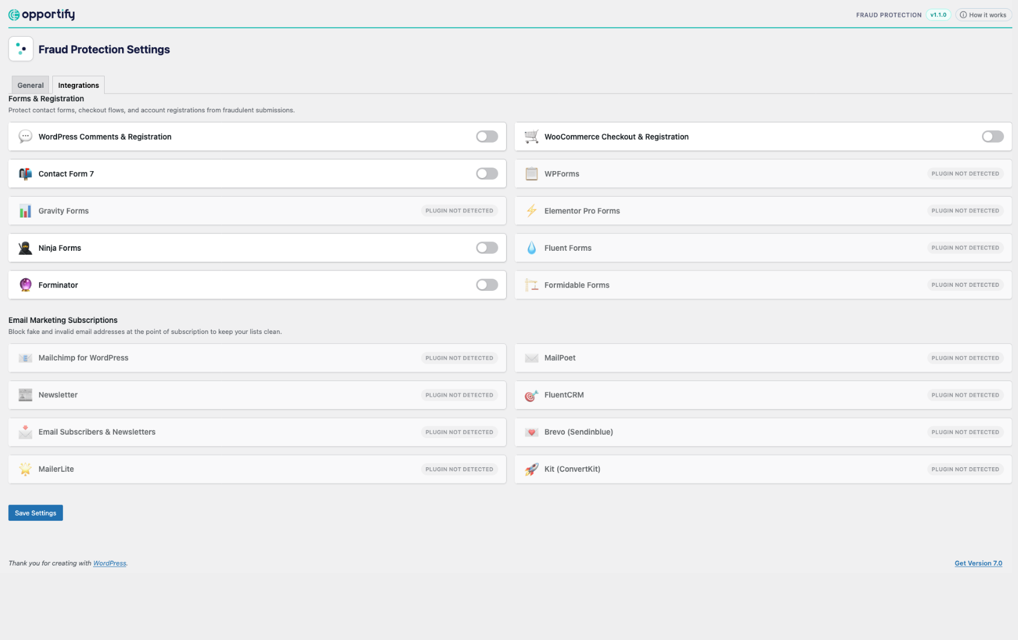
Task: Switch on Ninja Forms protection toggle
Action: click(487, 248)
